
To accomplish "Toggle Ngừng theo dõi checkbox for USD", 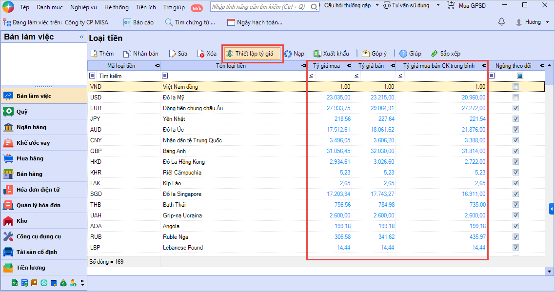I will pos(515,97).
